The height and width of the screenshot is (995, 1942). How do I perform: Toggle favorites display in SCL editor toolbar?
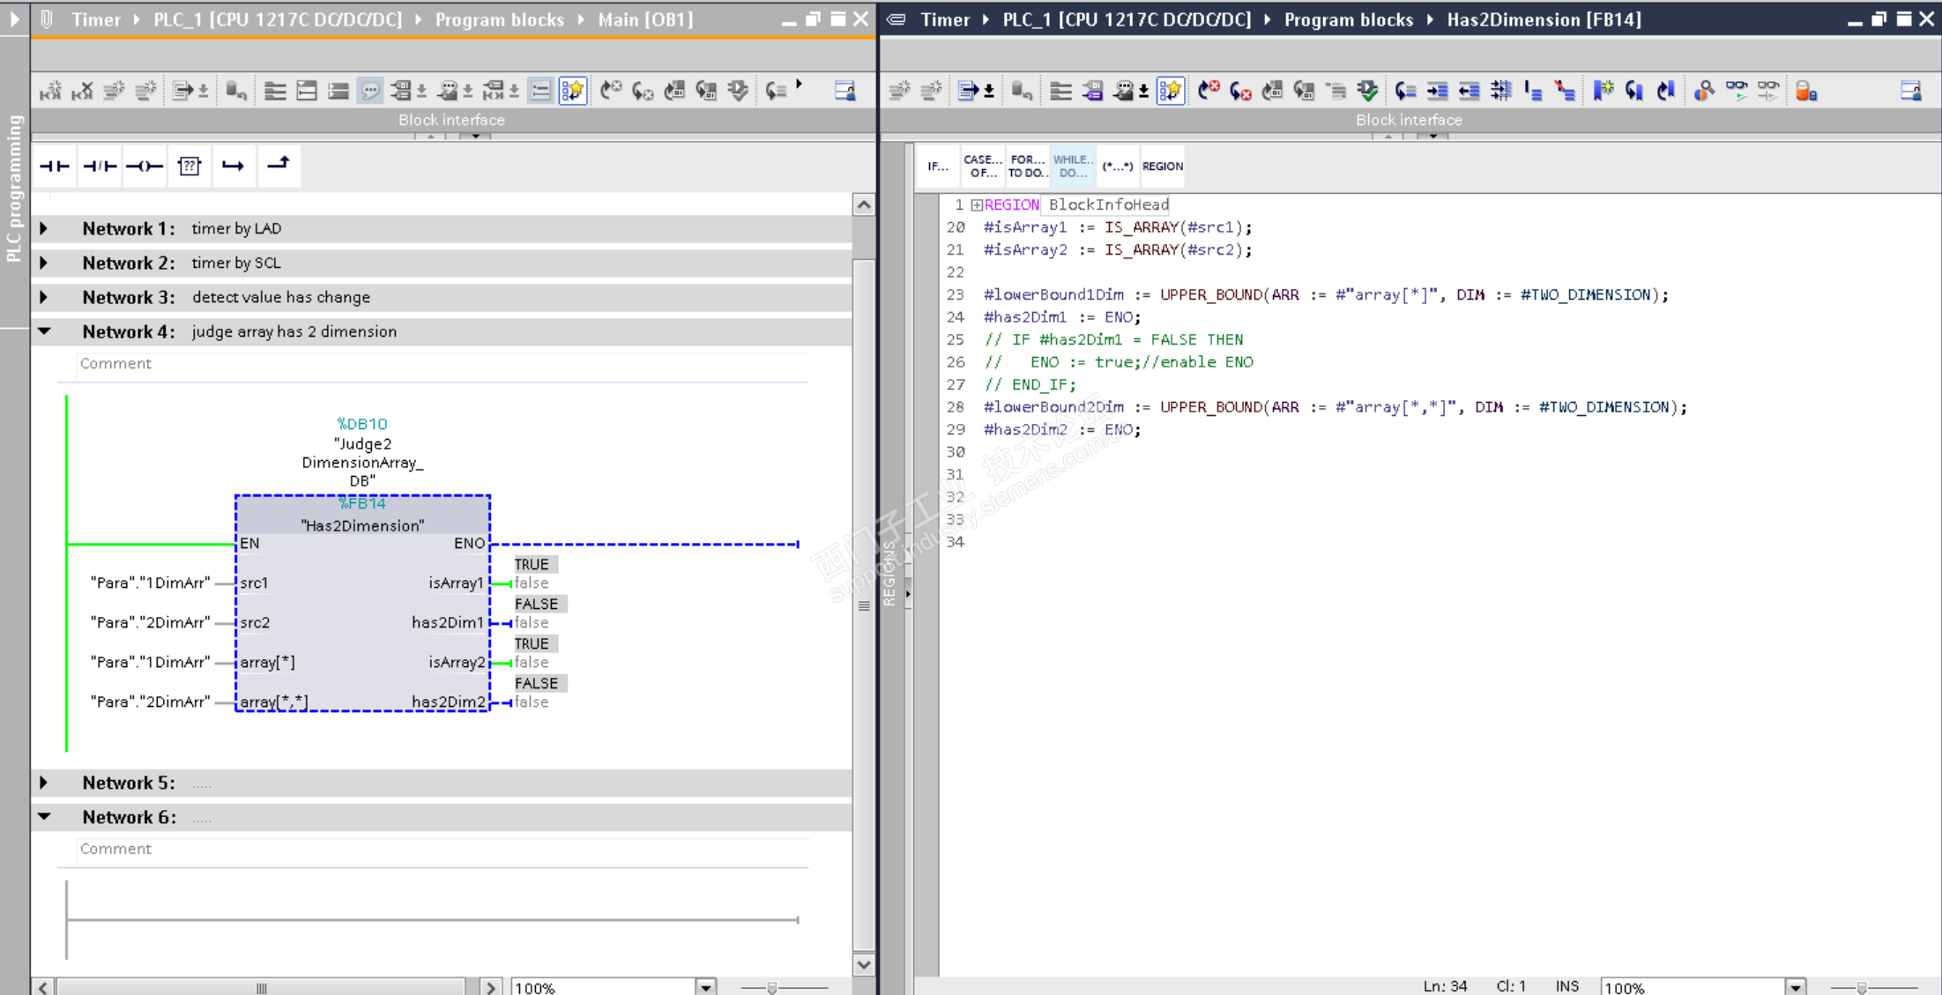[1171, 91]
